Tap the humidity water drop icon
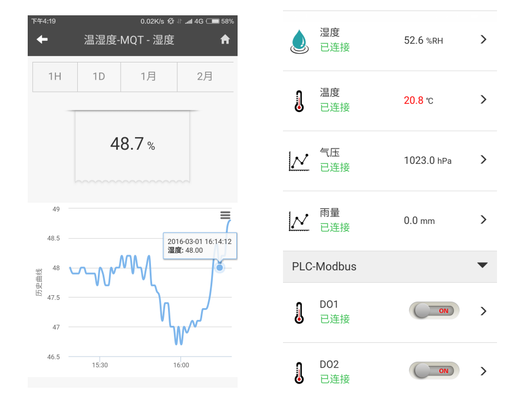The width and height of the screenshot is (530, 393). click(x=299, y=41)
